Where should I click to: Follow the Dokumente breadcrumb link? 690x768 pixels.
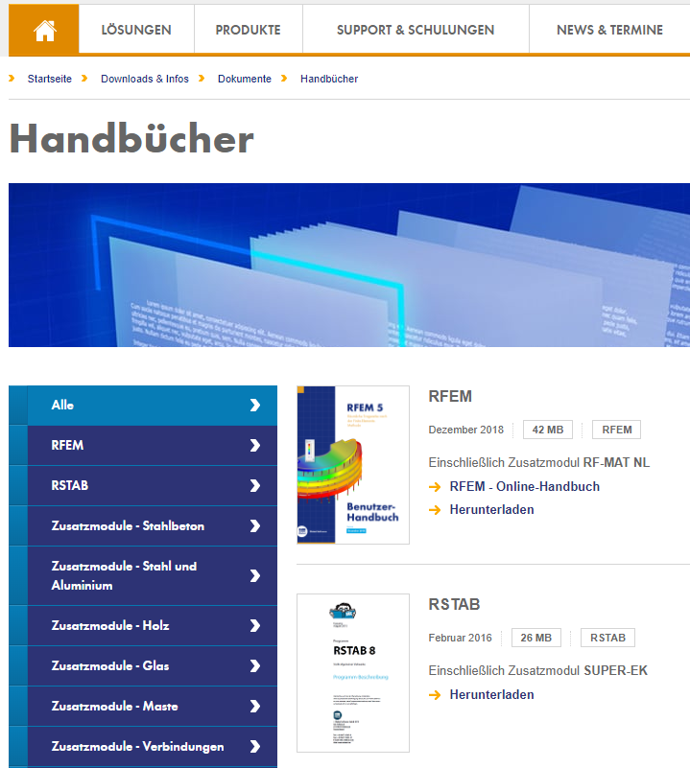click(x=244, y=79)
